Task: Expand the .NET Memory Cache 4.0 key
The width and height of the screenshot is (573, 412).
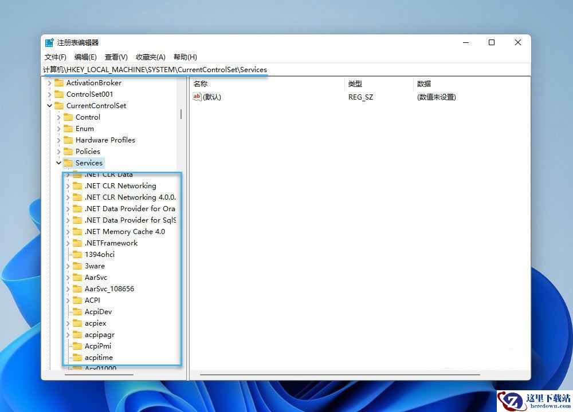Action: pos(68,232)
